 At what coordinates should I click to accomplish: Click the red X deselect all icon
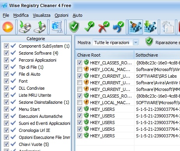[104, 27]
